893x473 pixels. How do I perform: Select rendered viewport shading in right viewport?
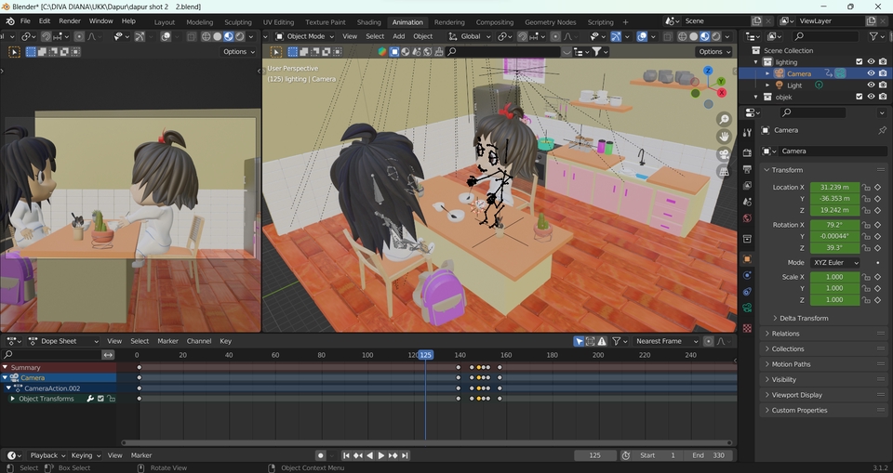[x=716, y=36]
